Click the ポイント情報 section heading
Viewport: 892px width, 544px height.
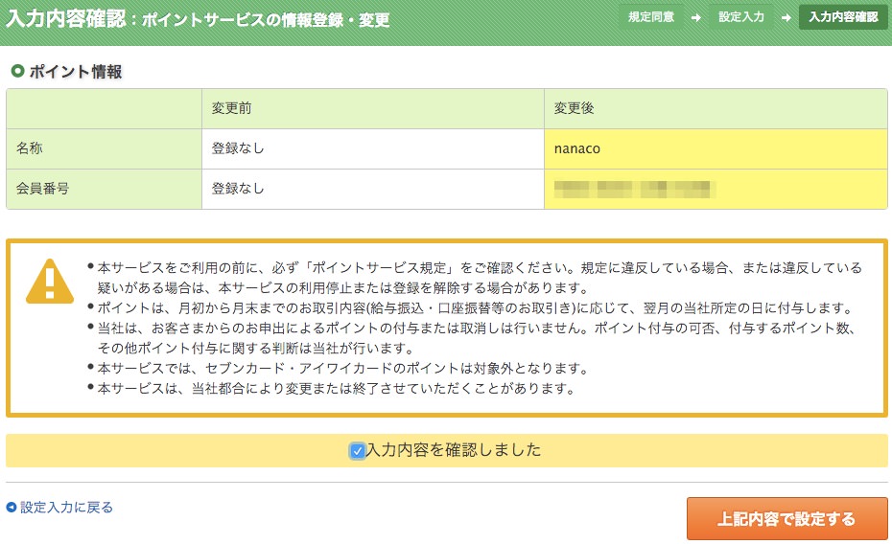[x=76, y=72]
